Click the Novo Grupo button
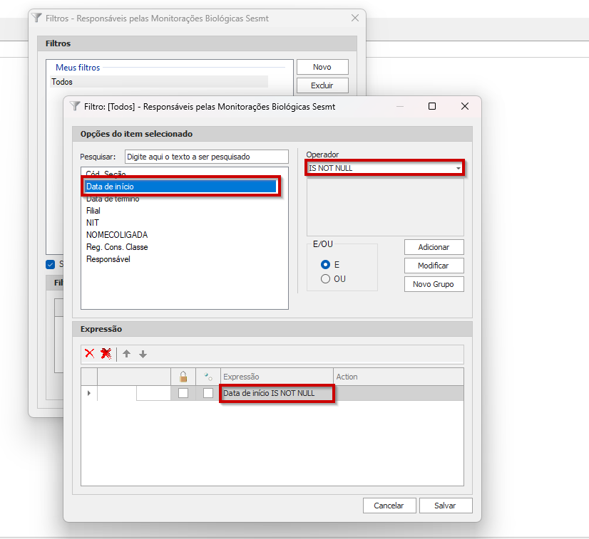Screen dimensions: 589x539 (434, 284)
